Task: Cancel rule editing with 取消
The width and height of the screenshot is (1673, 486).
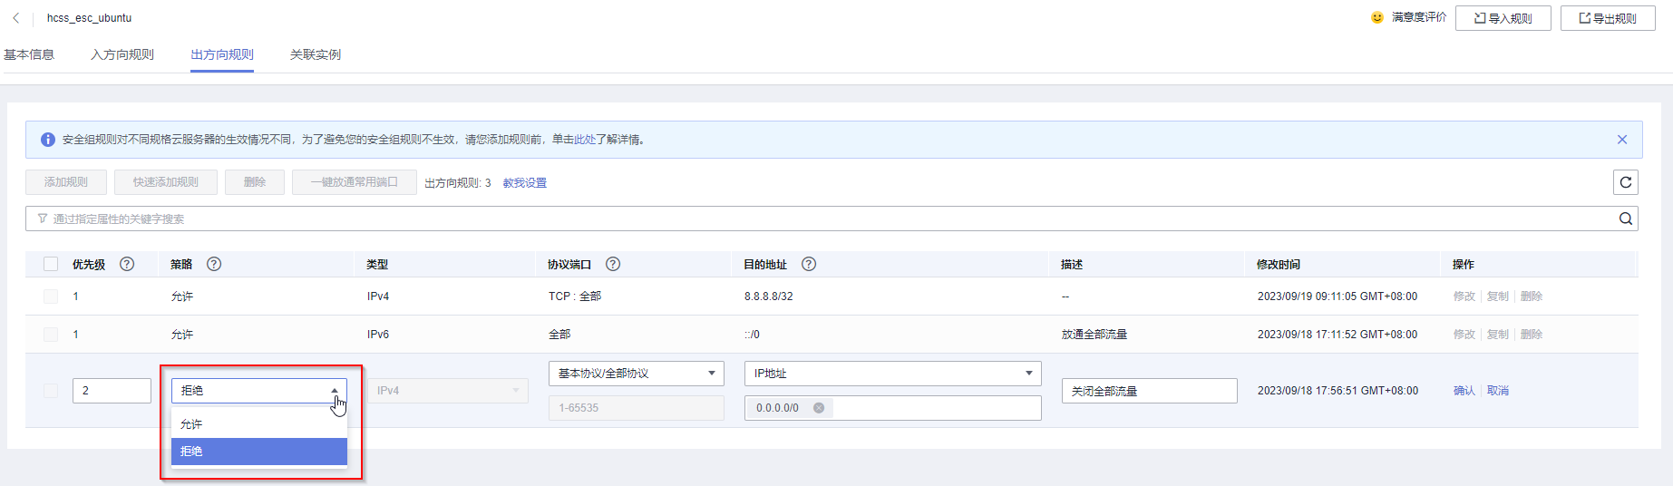Action: pyautogui.click(x=1498, y=391)
